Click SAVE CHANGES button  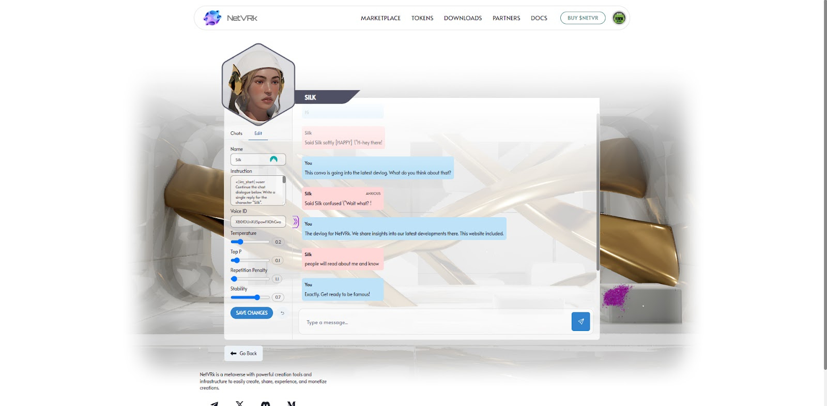pos(252,313)
